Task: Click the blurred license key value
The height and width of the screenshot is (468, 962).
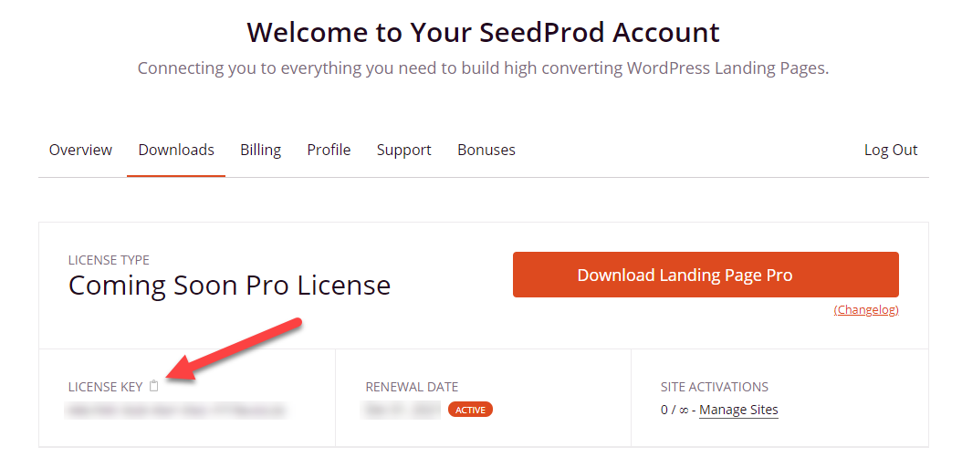Action: coord(176,411)
